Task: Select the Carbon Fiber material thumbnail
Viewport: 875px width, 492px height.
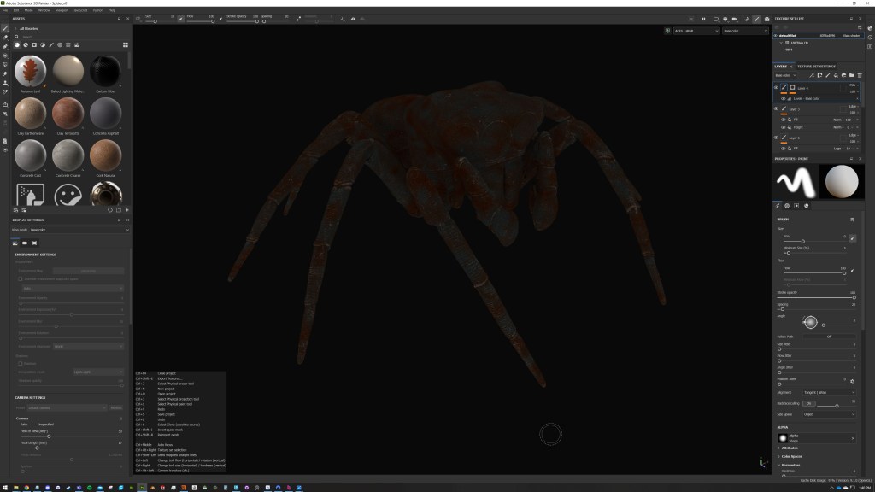Action: [106, 71]
